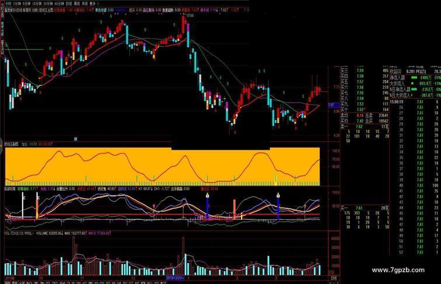Image resolution: width=441 pixels, height=284 pixels.
Task: Click the 品红离场 indicator value
Action: tap(152, 10)
